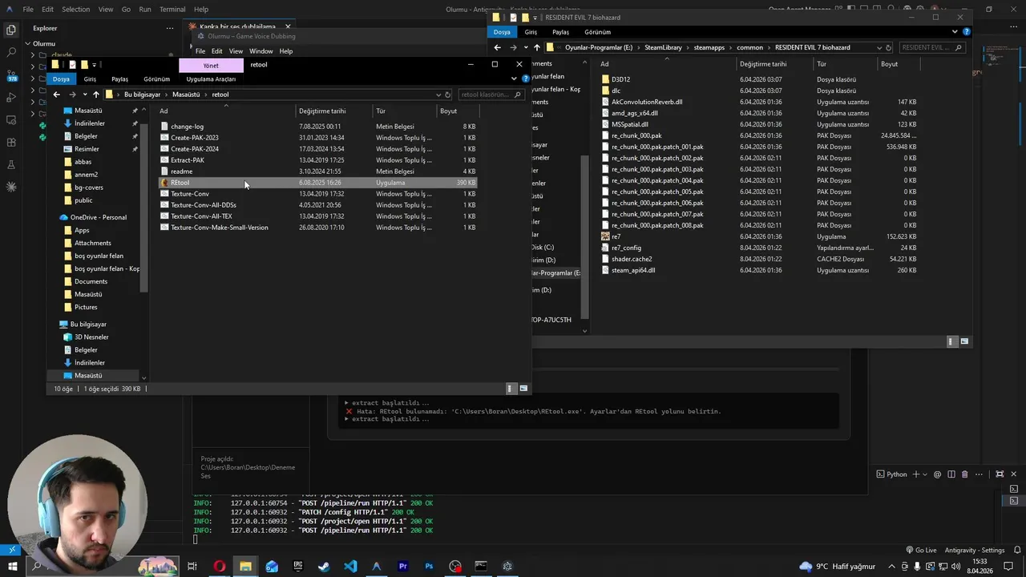Search in the retool folder search box

[491, 95]
